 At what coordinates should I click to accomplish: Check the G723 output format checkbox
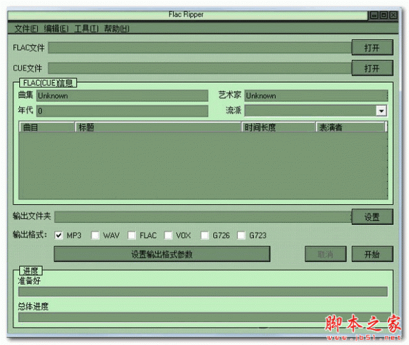pos(241,235)
